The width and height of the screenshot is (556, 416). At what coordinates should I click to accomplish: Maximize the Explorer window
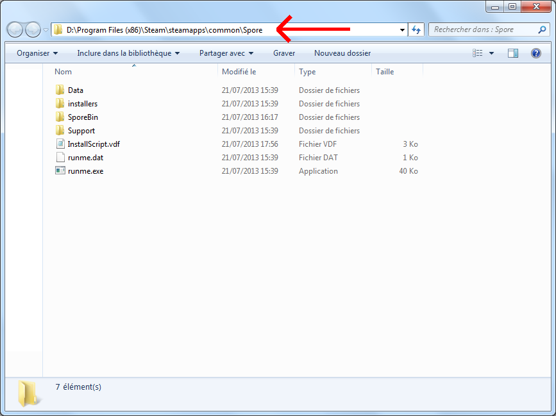click(x=512, y=7)
